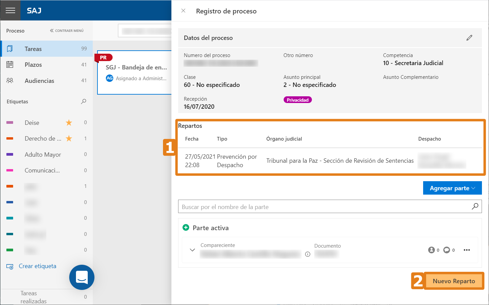Click the Deise label color swatch
The image size is (489, 305).
(10, 122)
